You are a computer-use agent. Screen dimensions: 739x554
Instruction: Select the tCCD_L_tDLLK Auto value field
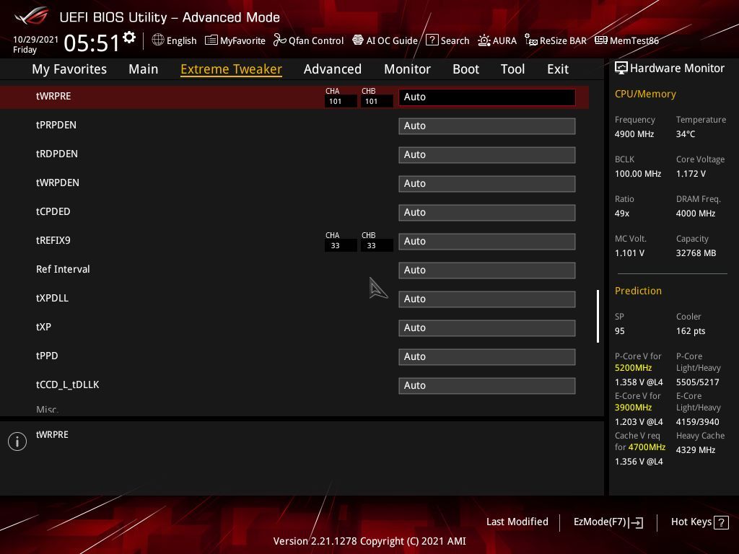coord(487,385)
